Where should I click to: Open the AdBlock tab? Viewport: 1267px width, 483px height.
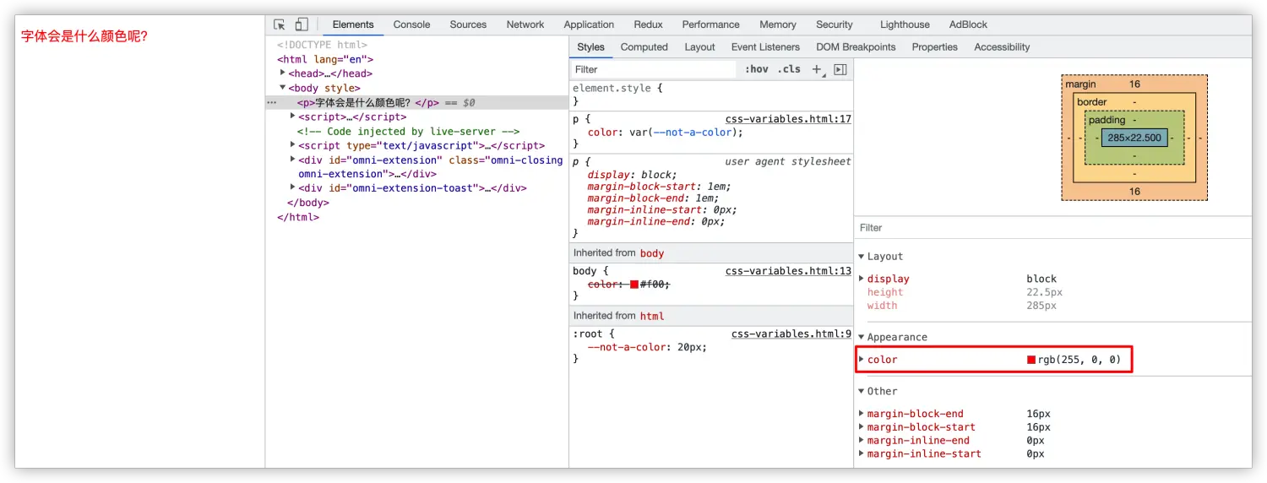968,24
